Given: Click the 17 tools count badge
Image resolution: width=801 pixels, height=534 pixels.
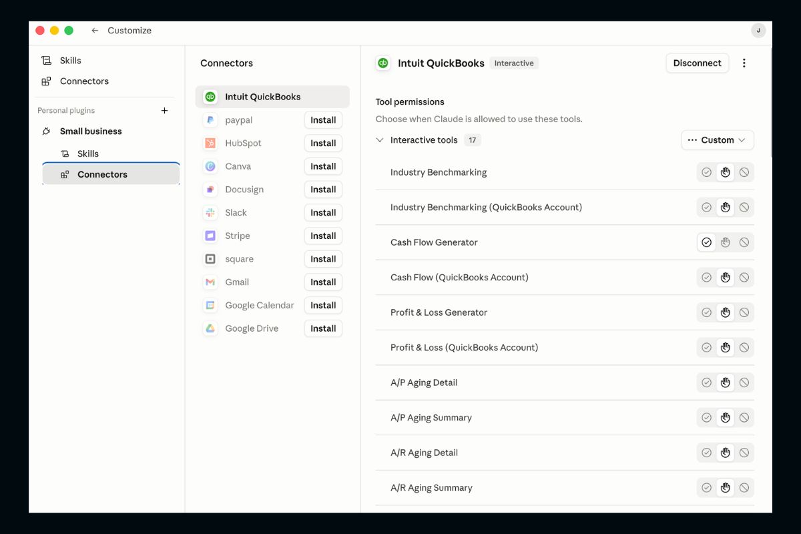Looking at the screenshot, I should pyautogui.click(x=473, y=140).
